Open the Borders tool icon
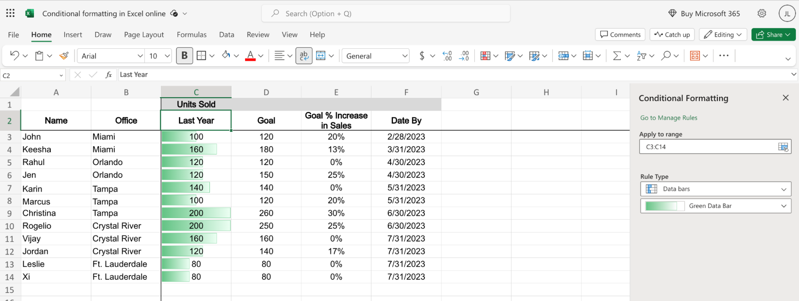Image resolution: width=799 pixels, height=301 pixels. tap(201, 56)
